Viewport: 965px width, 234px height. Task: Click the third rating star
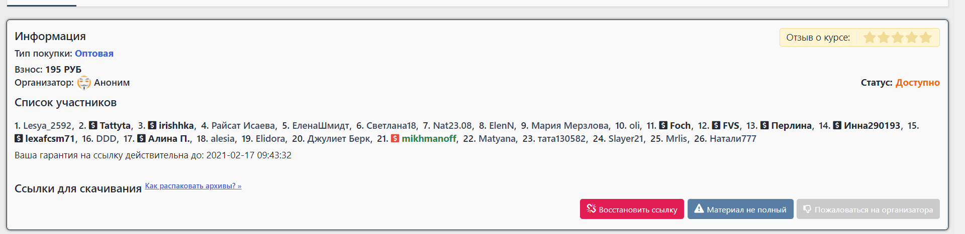tap(898, 38)
